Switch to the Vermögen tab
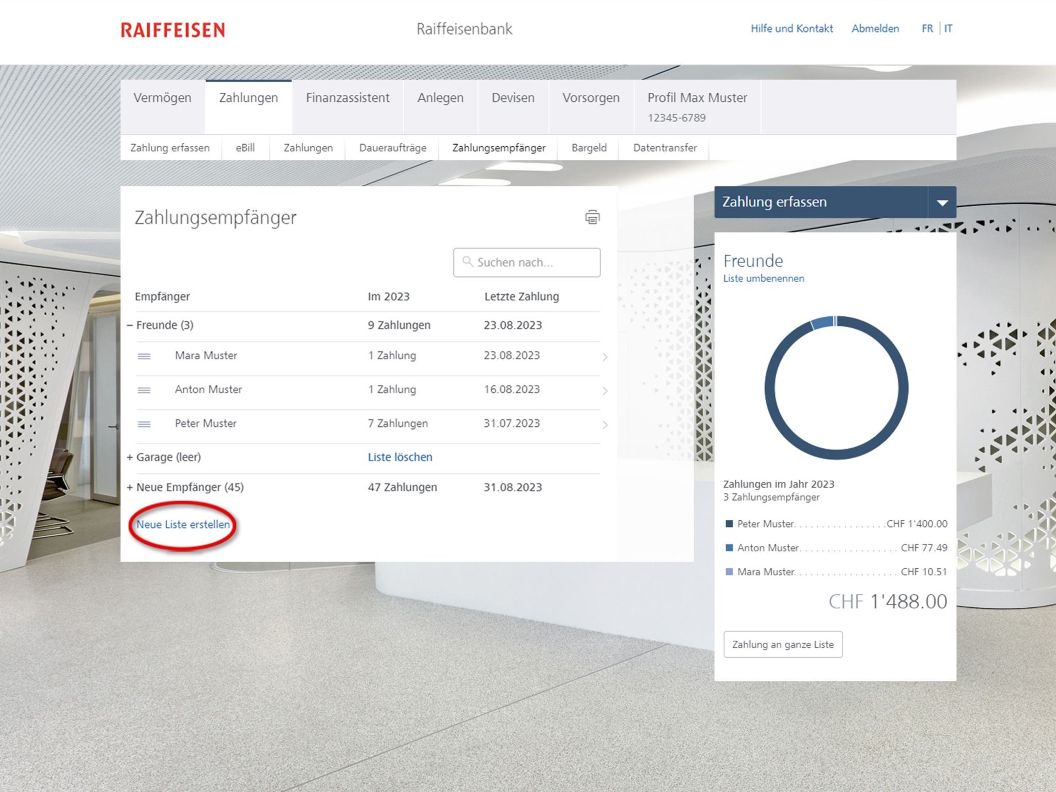Screen dimensions: 1056x792 click(x=162, y=98)
